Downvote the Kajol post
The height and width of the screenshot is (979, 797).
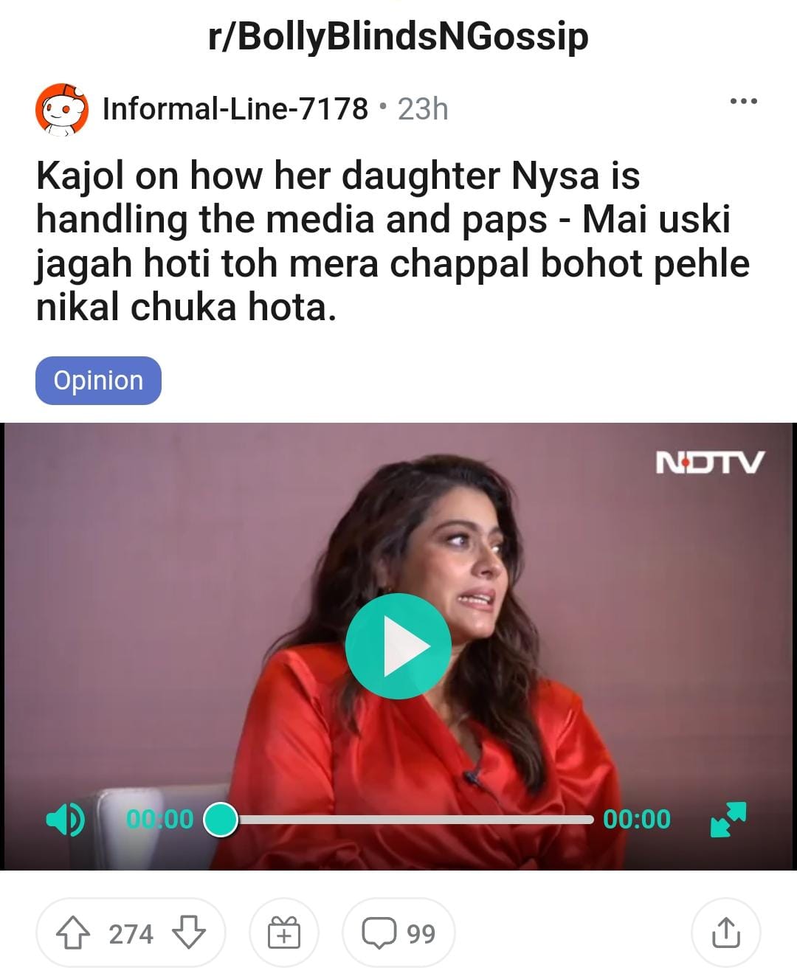pos(189,933)
